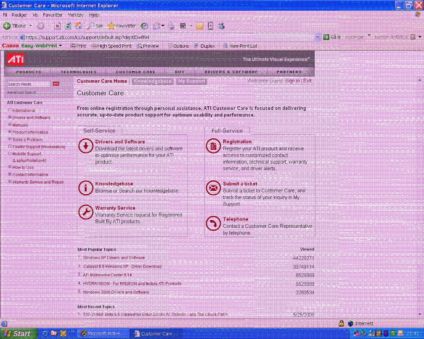Switch to Microsoft Active... taskbar window
Viewport: 424px width, 339px height.
103,334
